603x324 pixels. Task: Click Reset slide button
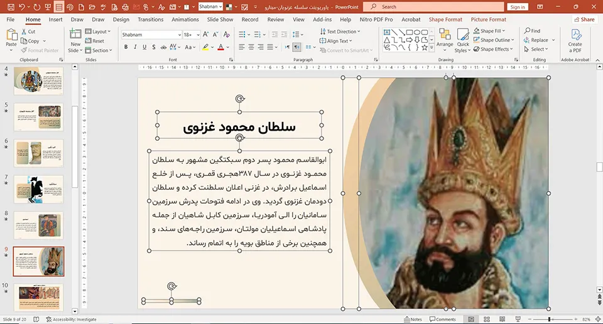pyautogui.click(x=95, y=41)
